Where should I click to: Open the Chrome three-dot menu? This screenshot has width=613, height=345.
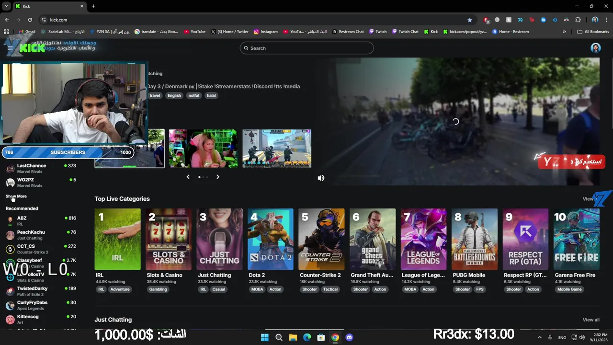(x=606, y=20)
